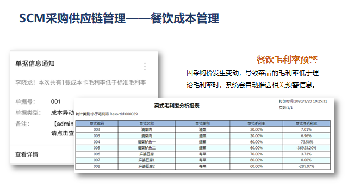The height and width of the screenshot is (195, 348).
Task: Click the 70.00% gross margin cell
Action: click(256, 154)
